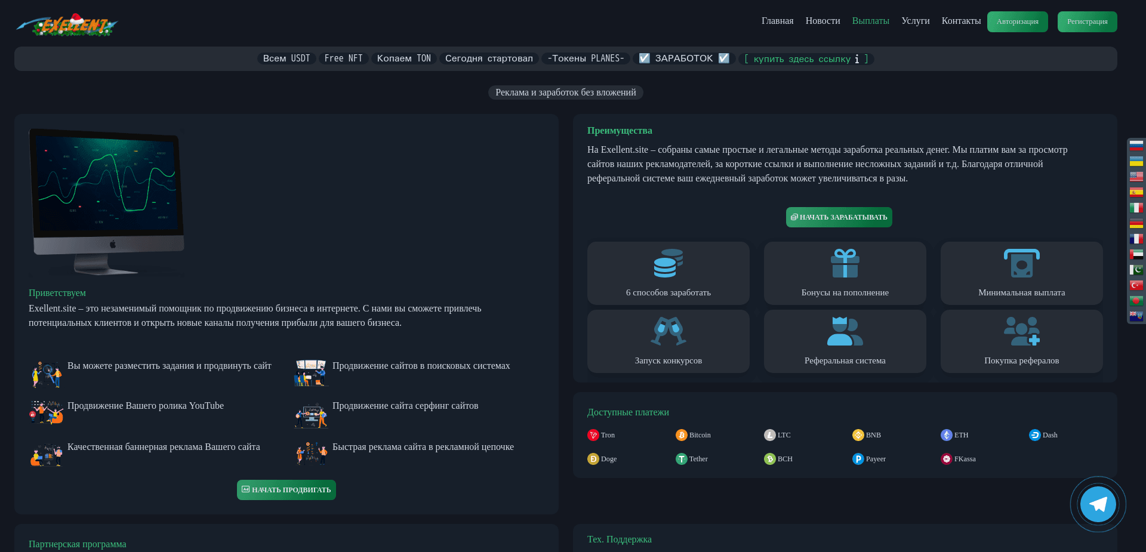
Task: Switch language using the Russian flag
Action: 1136,145
